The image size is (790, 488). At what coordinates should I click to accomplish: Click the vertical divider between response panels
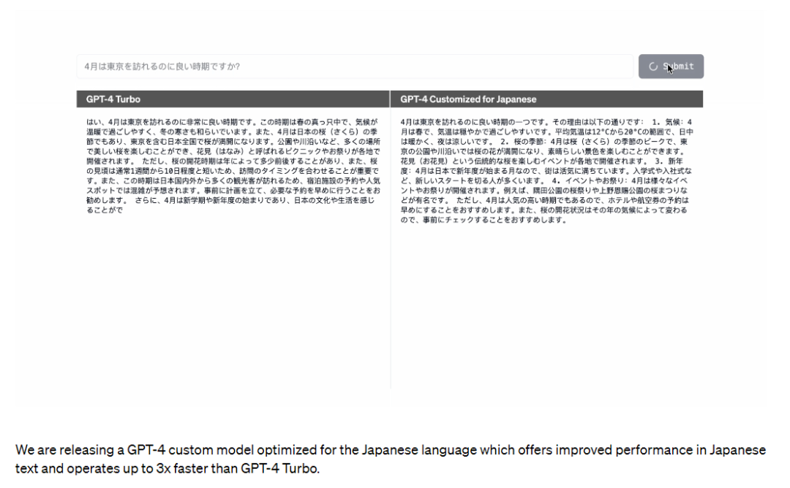coord(390,292)
